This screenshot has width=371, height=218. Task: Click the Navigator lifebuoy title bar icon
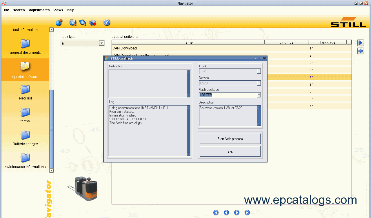click(x=4, y=3)
